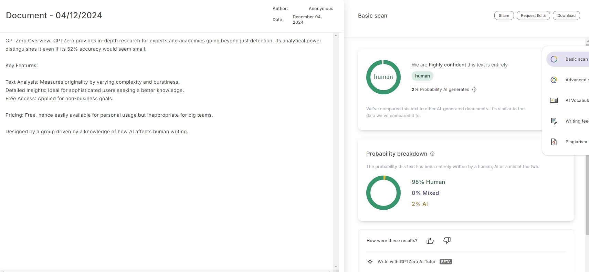Screen dimensions: 589x272
Task: Click the thumbs down feedback icon
Action: tap(447, 240)
